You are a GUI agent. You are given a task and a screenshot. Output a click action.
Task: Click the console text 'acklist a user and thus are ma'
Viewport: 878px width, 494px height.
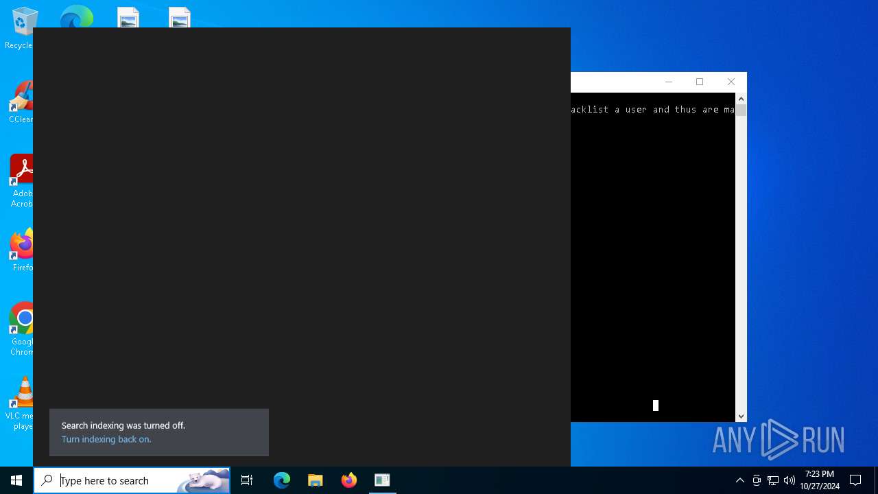point(653,110)
